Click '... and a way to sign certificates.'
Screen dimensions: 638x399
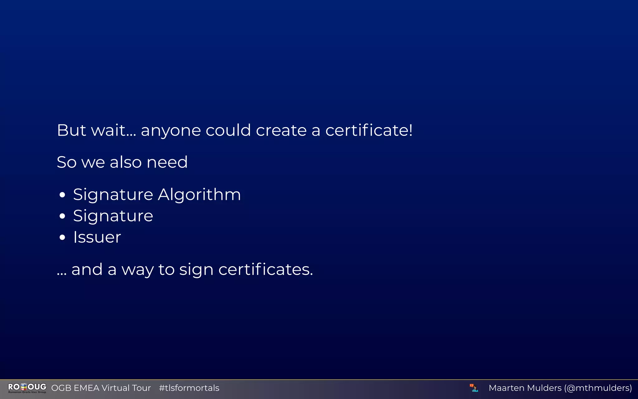185,270
